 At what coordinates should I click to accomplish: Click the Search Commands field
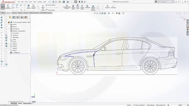(165, 2)
